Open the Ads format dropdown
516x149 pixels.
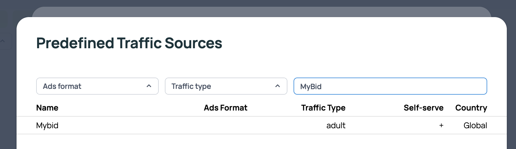point(92,86)
